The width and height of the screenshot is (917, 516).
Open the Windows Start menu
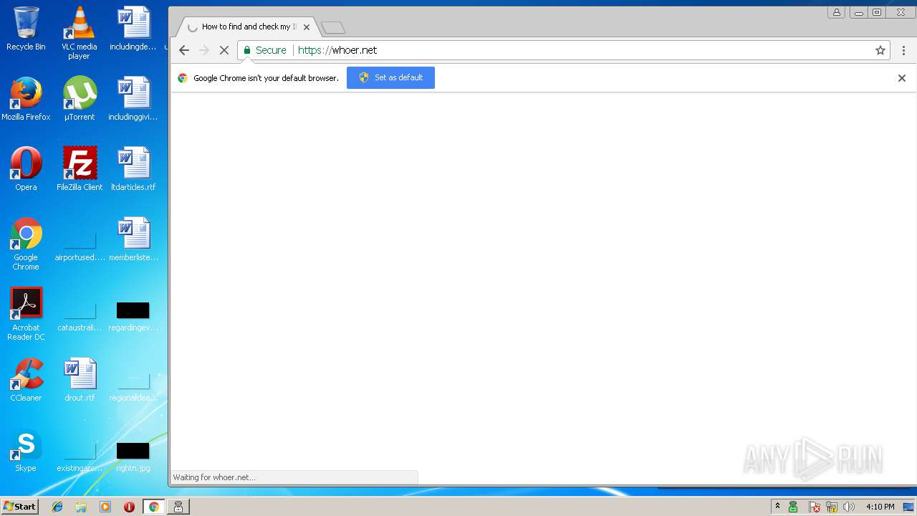tap(20, 507)
